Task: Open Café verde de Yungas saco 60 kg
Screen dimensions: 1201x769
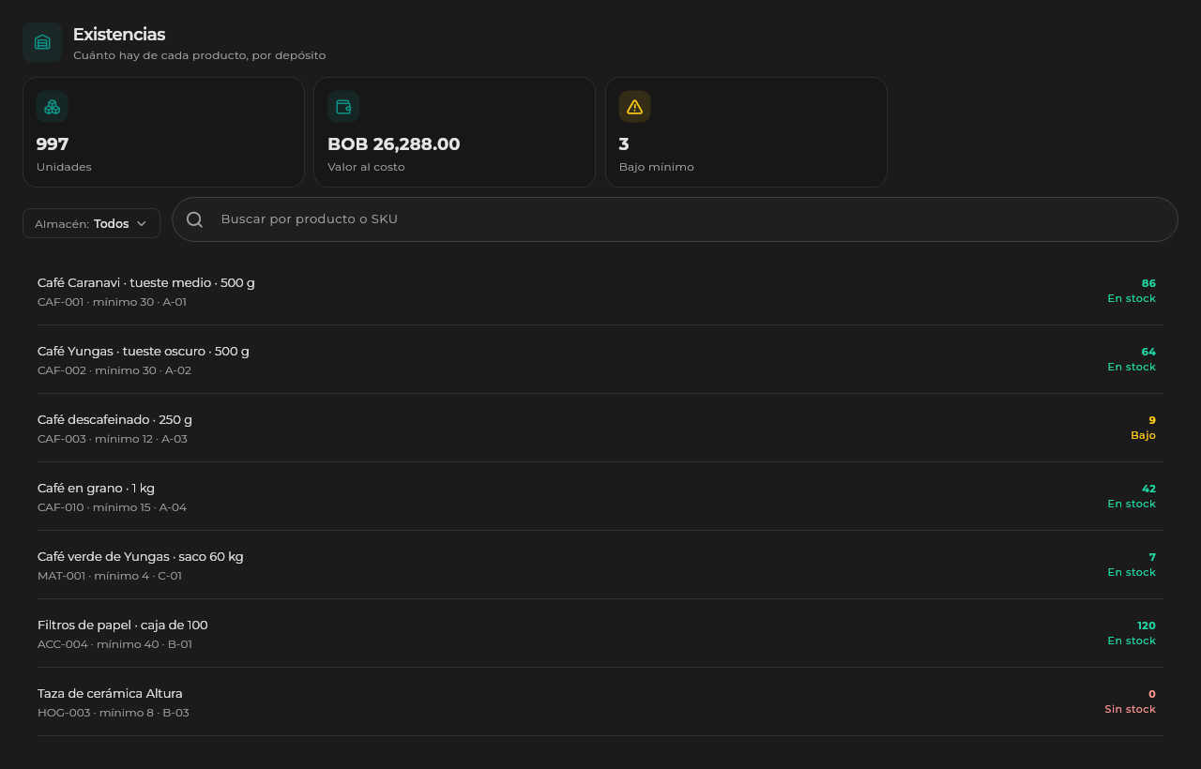Action: point(600,565)
